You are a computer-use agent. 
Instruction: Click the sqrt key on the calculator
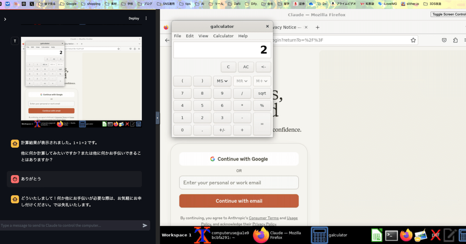click(x=262, y=93)
